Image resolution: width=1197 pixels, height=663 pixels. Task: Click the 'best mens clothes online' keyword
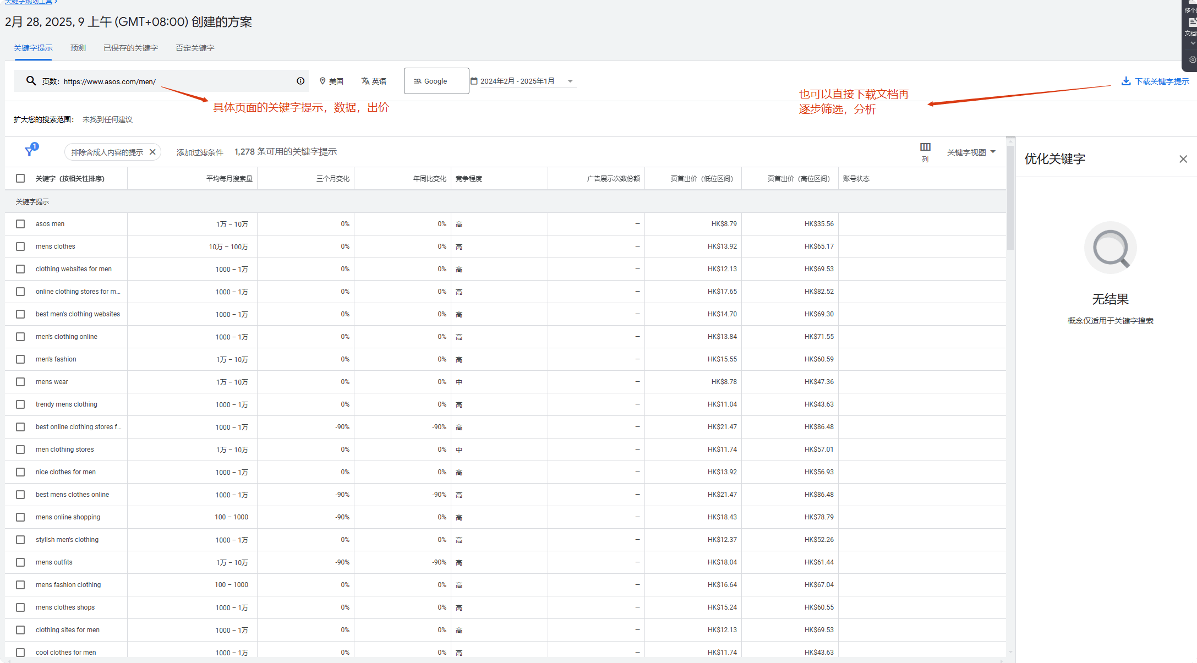tap(72, 495)
